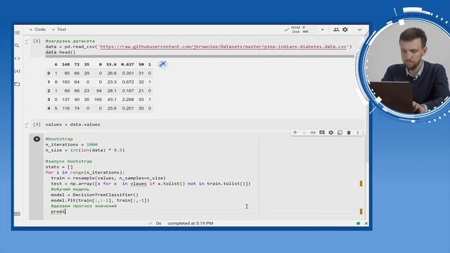Open notebook settings gear in top bar
450x253 pixels.
345,30
